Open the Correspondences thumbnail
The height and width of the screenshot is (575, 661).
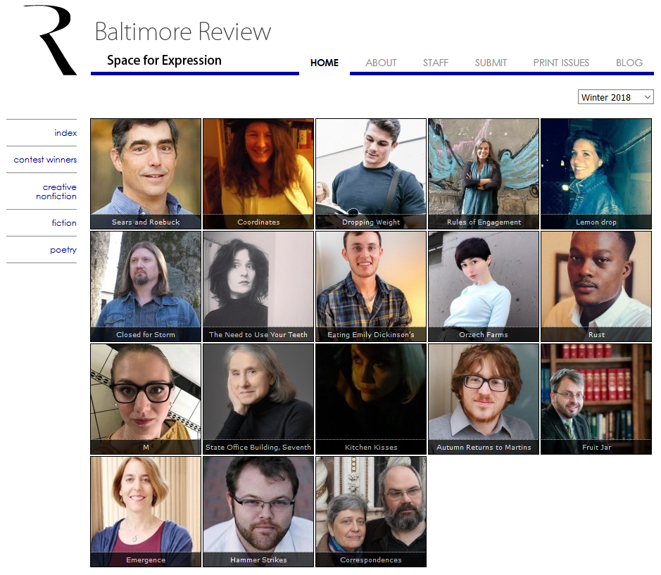371,512
